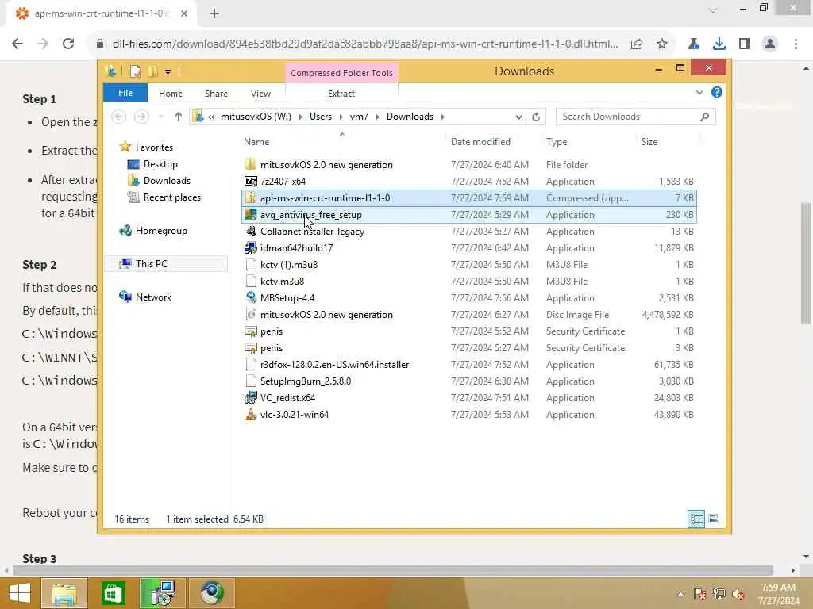Screen dimensions: 813x609
Task: Switch to details view layout icon
Action: point(695,519)
